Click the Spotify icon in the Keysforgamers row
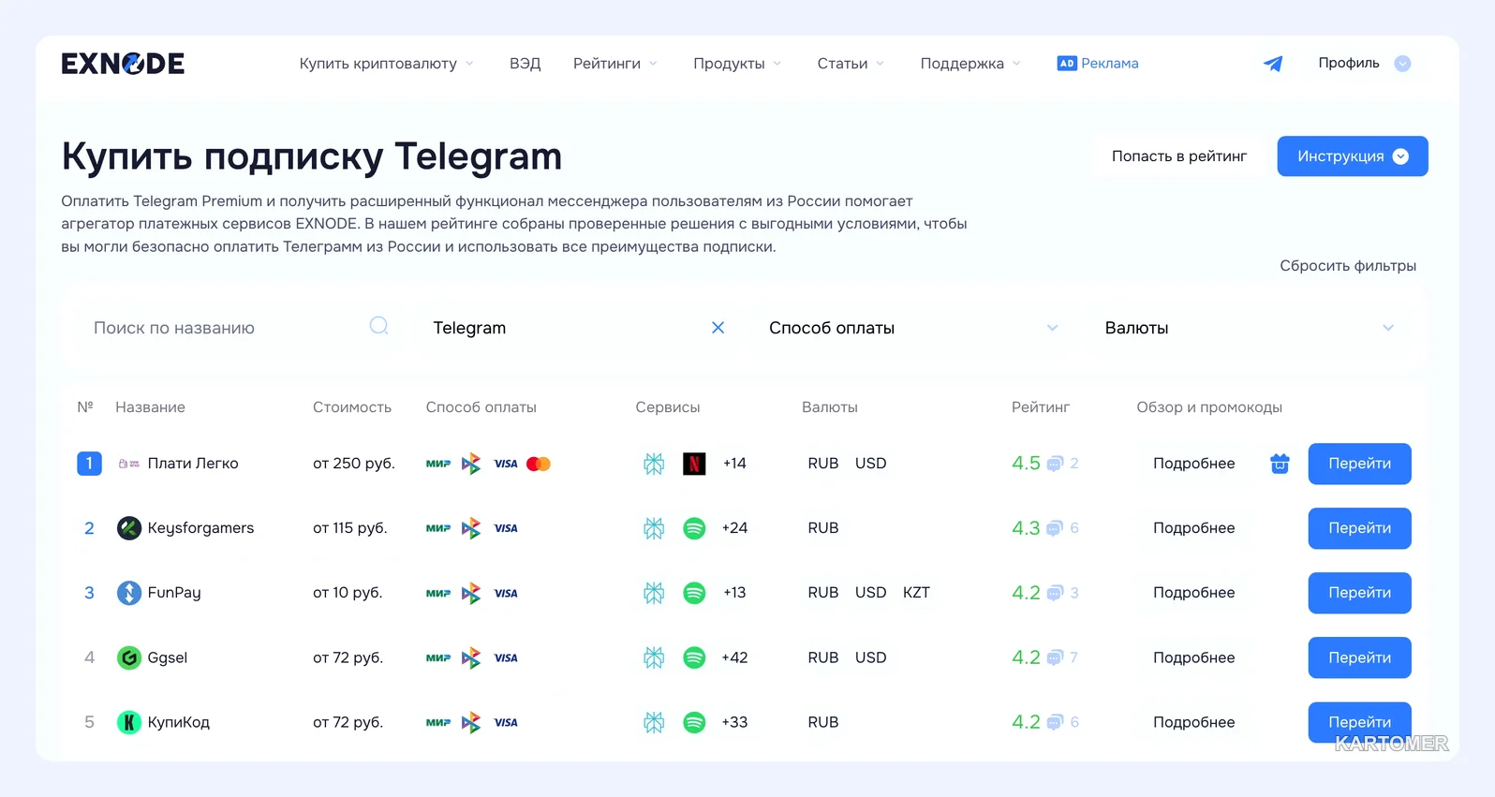1495x797 pixels. coord(694,528)
